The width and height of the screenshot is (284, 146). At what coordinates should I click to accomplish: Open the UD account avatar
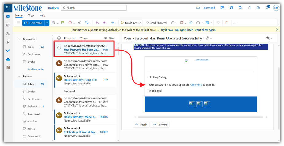point(276,8)
